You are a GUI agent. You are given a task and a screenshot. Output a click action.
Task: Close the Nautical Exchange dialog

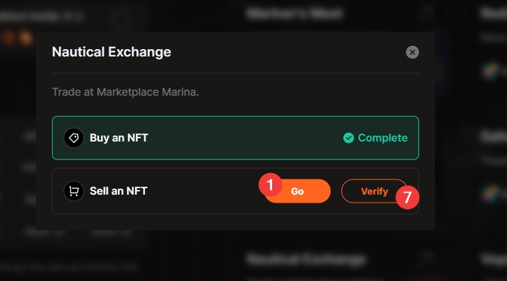413,52
